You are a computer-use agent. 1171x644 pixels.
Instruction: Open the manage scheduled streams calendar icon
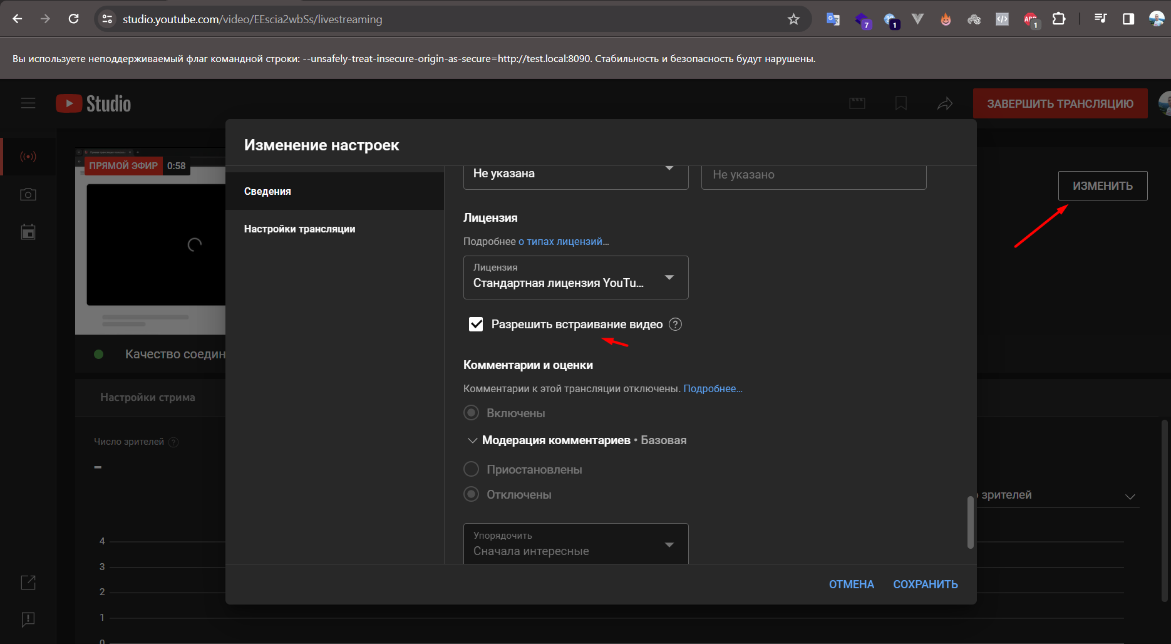28,232
